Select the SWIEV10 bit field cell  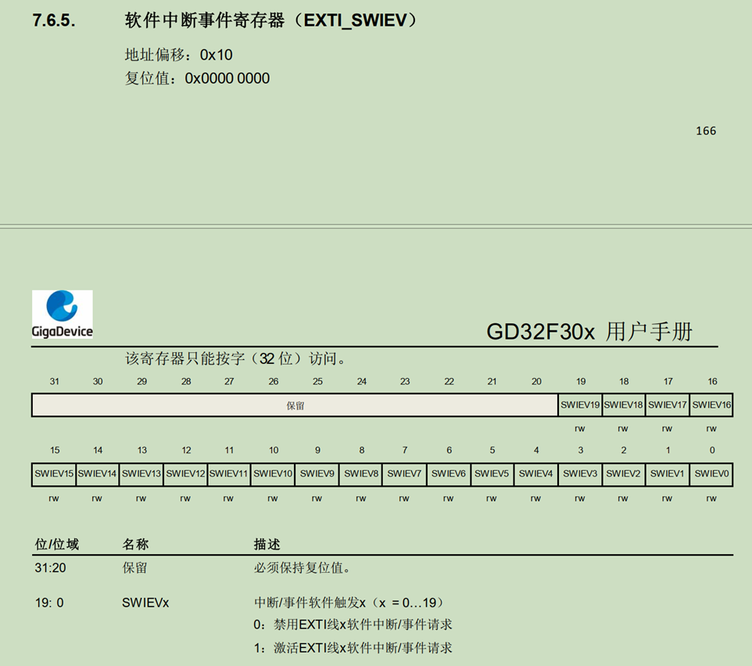point(273,473)
